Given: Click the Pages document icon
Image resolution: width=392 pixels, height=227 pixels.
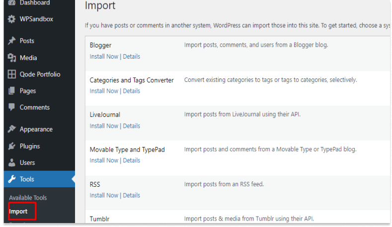Looking at the screenshot, I should click(11, 91).
